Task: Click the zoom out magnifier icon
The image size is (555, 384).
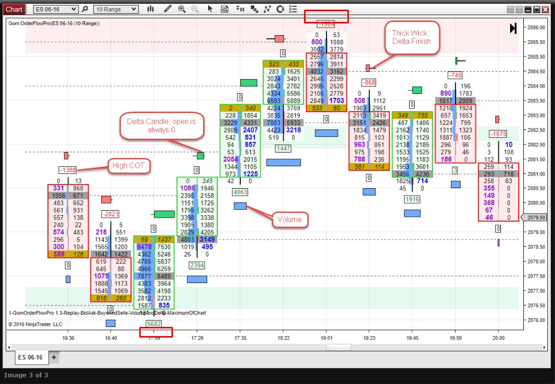Action: click(x=195, y=9)
